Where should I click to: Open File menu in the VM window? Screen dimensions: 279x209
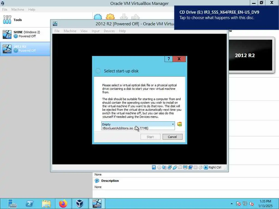click(x=57, y=31)
